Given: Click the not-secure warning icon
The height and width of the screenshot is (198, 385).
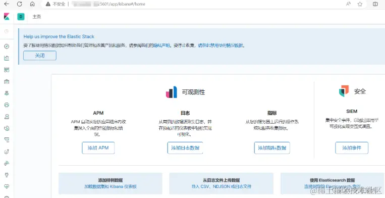Looking at the screenshot, I should point(48,4).
